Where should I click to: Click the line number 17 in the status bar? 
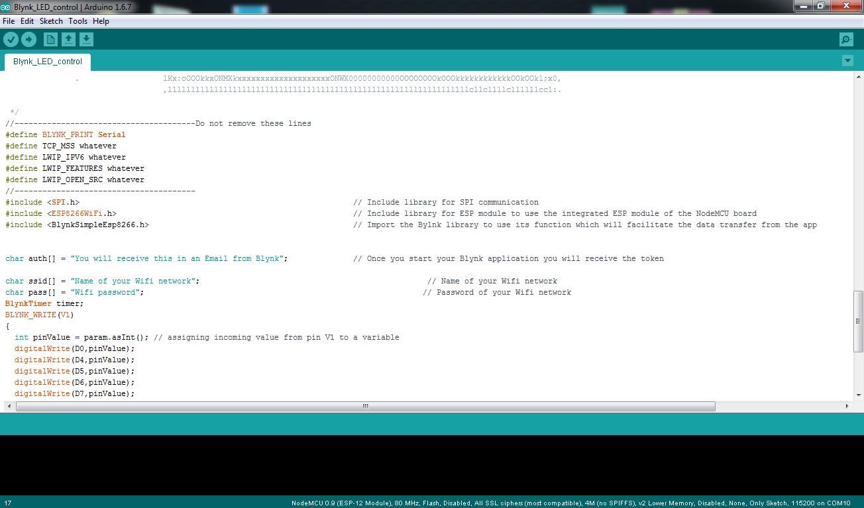pos(8,503)
